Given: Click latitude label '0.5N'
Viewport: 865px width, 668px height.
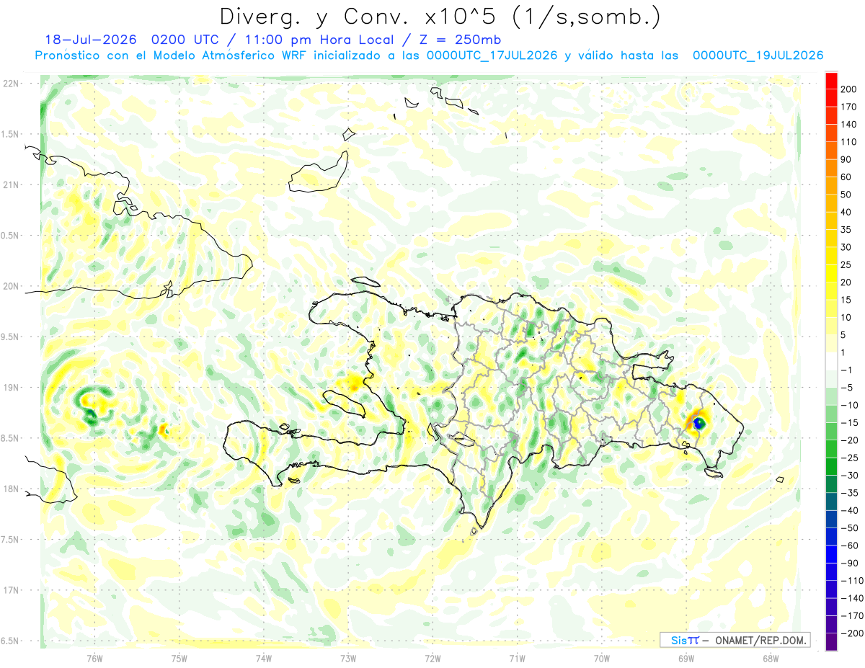Looking at the screenshot, I should [9, 236].
